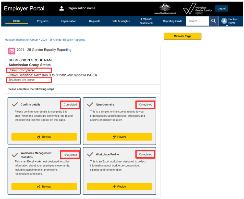Image resolution: width=244 pixels, height=199 pixels.
Task: Open the Reporting Guide menu item
Action: pyautogui.click(x=173, y=21)
